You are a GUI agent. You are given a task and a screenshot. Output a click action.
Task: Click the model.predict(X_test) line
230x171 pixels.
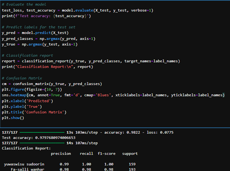36,33
